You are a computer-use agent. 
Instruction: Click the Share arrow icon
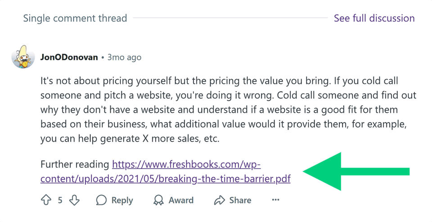[x=219, y=200]
